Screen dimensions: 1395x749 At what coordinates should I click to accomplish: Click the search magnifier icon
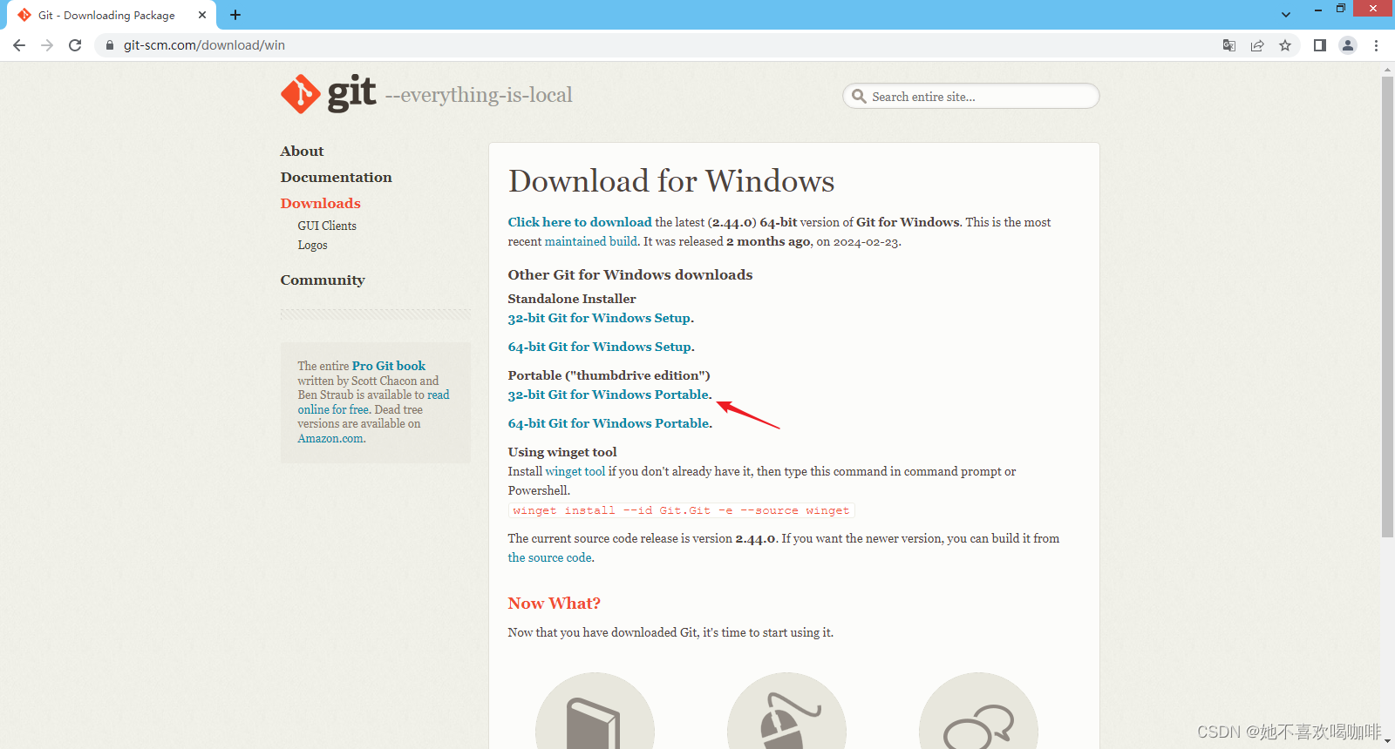coord(859,97)
